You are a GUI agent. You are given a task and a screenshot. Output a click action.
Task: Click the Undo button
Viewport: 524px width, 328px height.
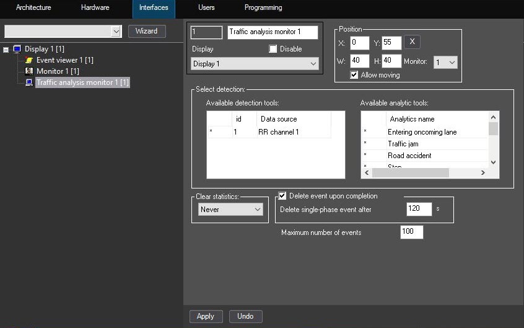point(246,316)
